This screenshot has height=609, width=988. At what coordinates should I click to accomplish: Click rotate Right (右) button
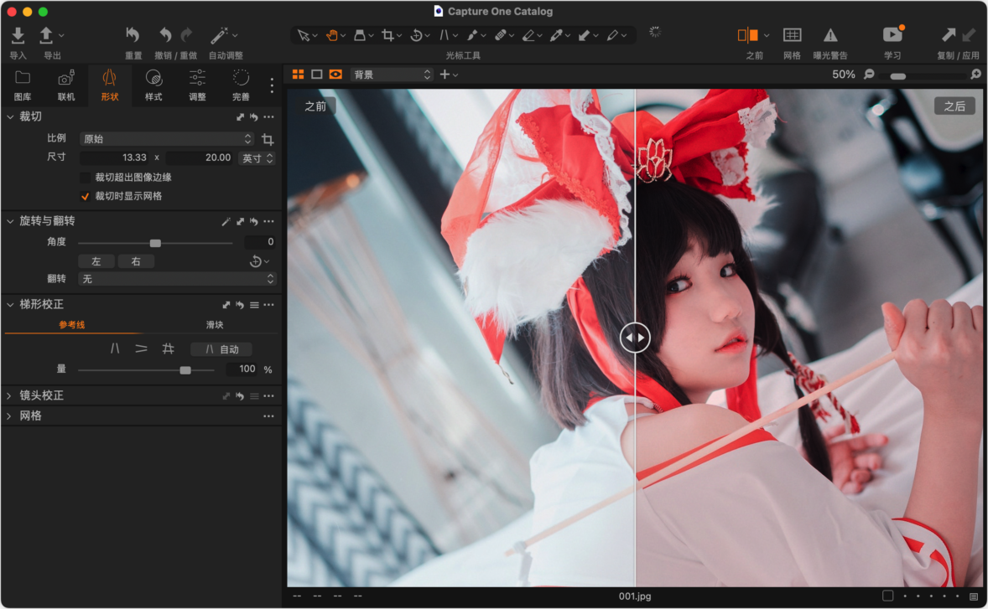[136, 261]
